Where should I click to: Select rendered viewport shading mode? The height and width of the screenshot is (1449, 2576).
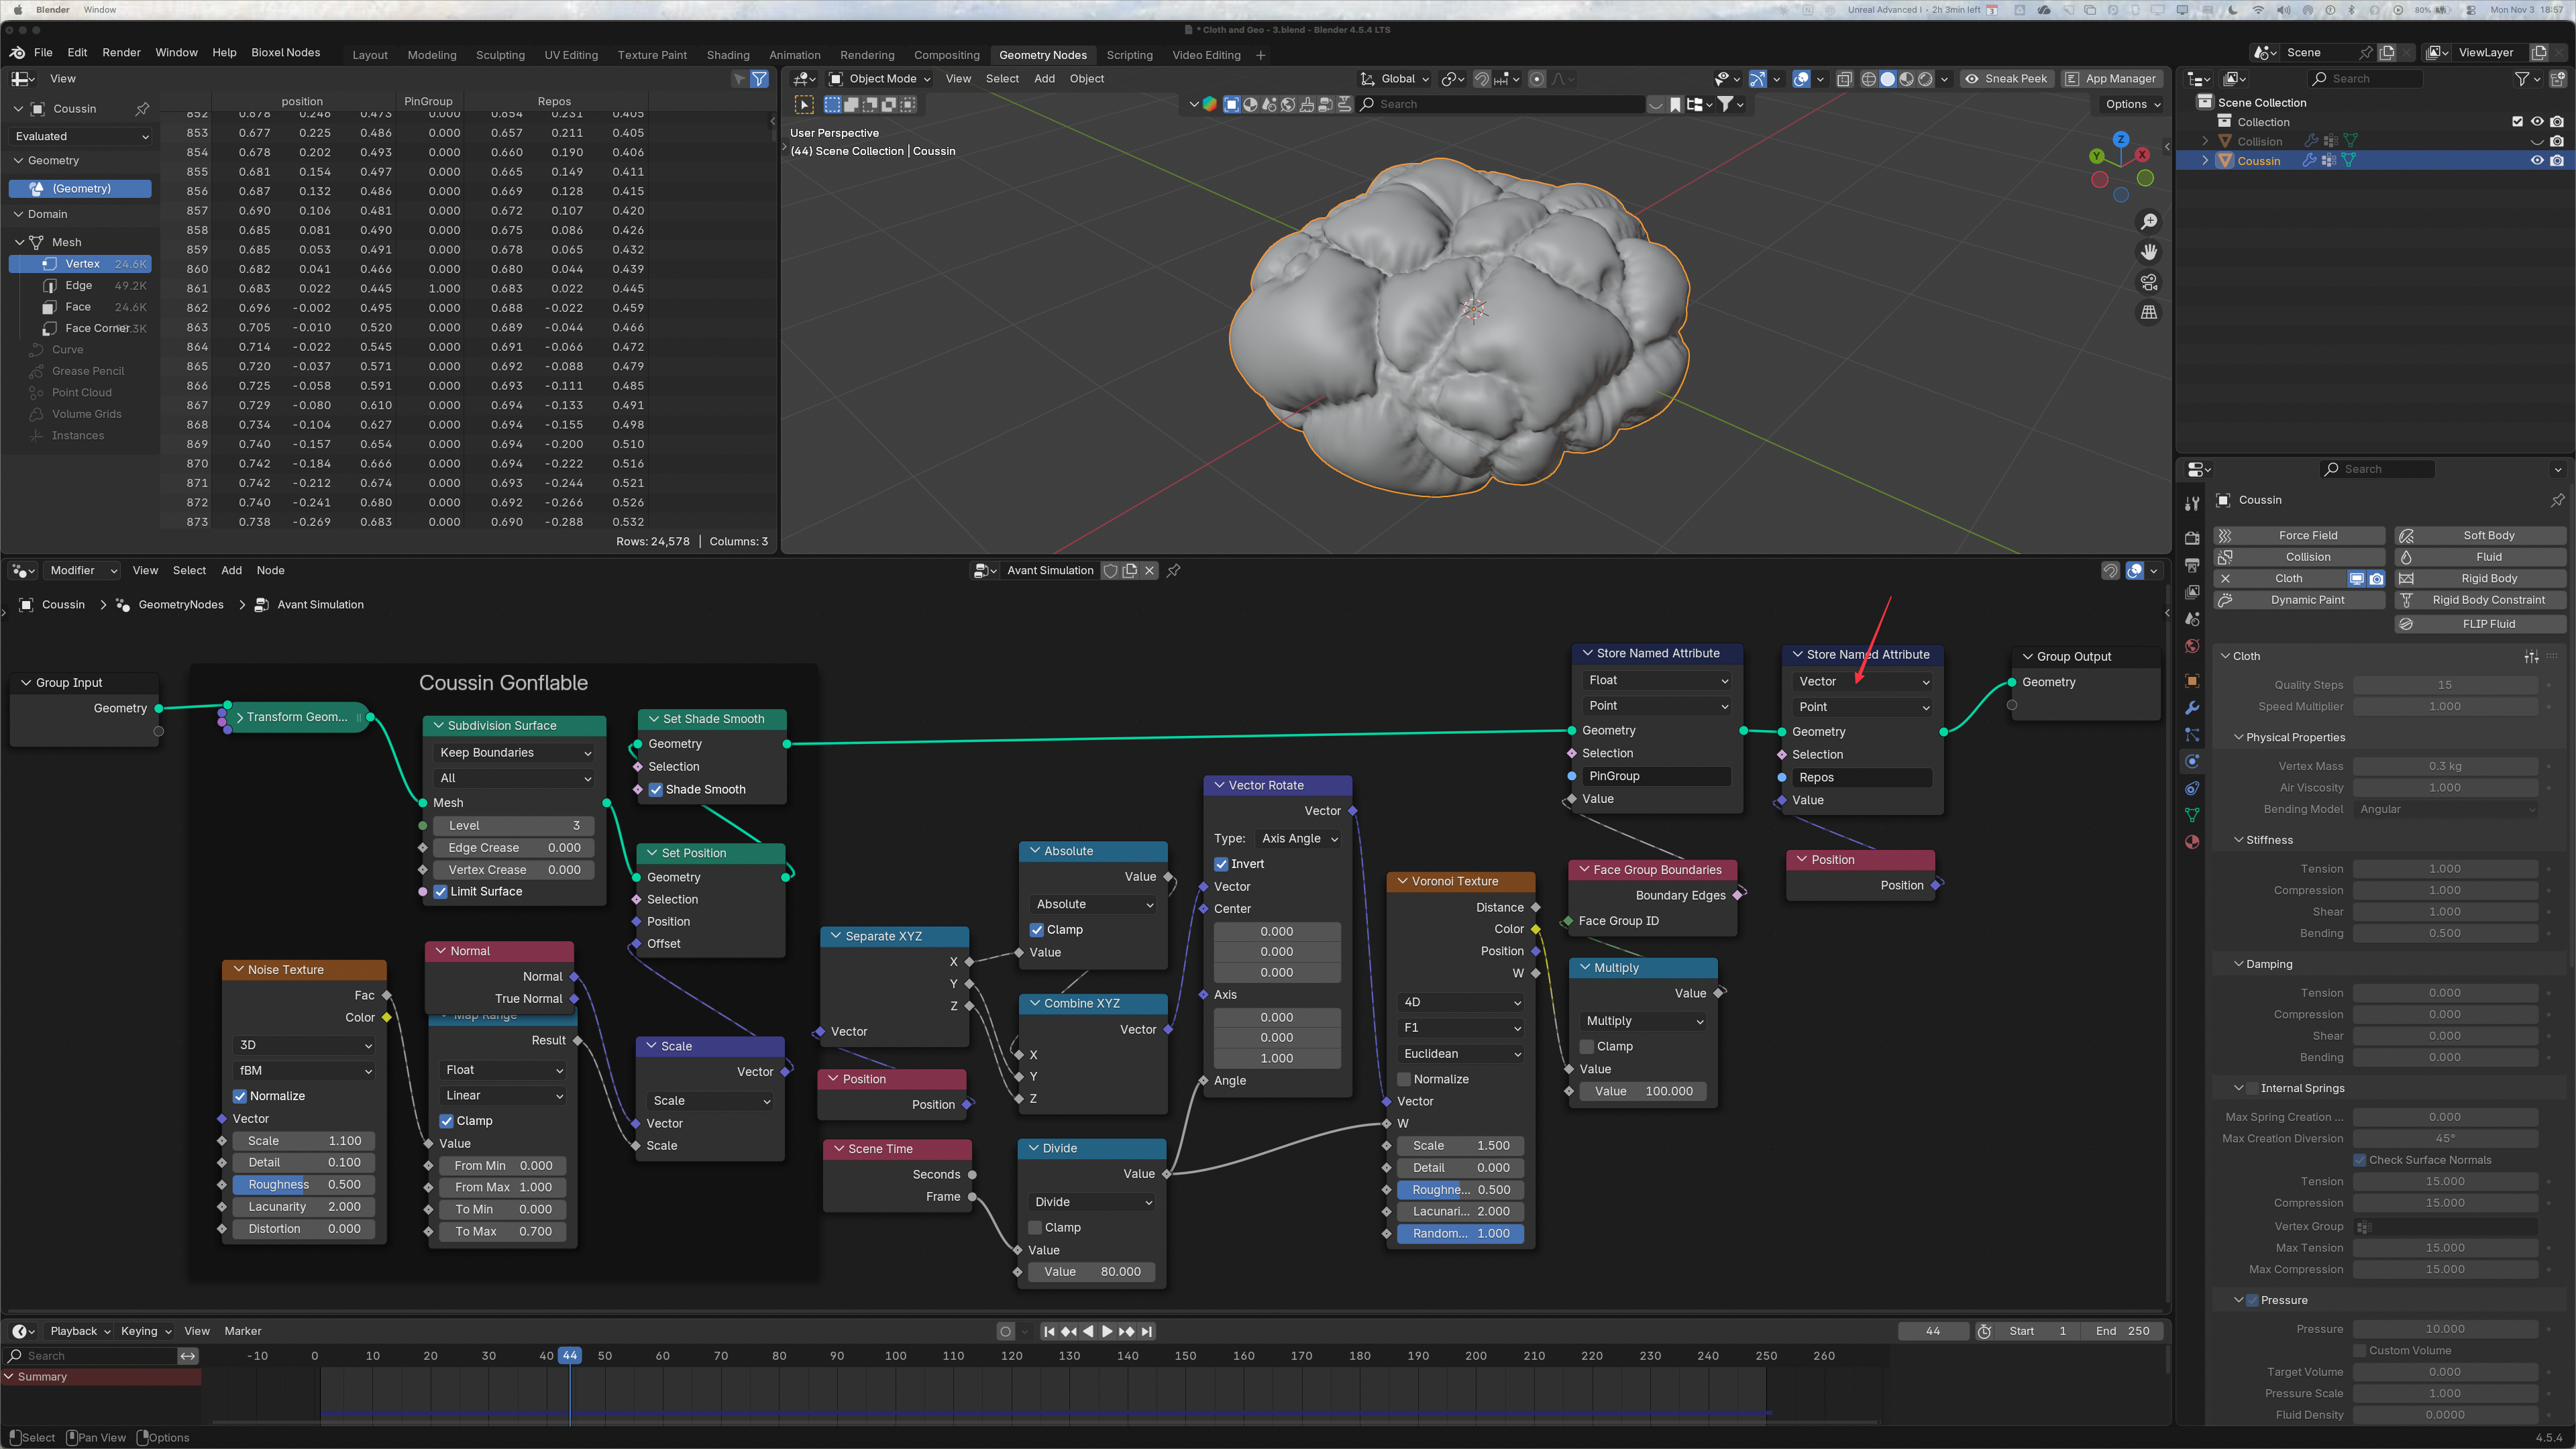tap(1925, 79)
